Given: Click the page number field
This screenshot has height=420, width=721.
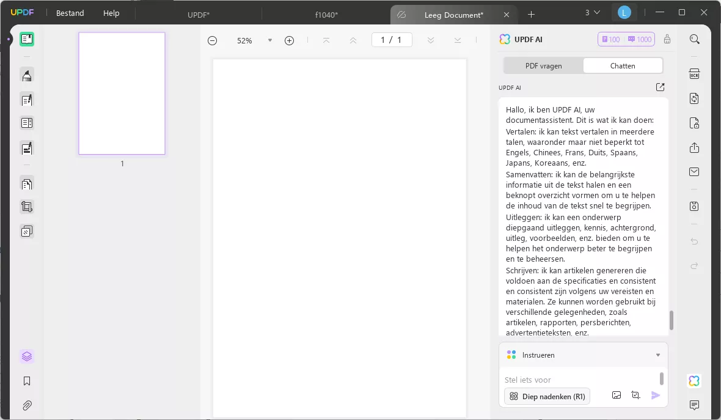Looking at the screenshot, I should (392, 40).
